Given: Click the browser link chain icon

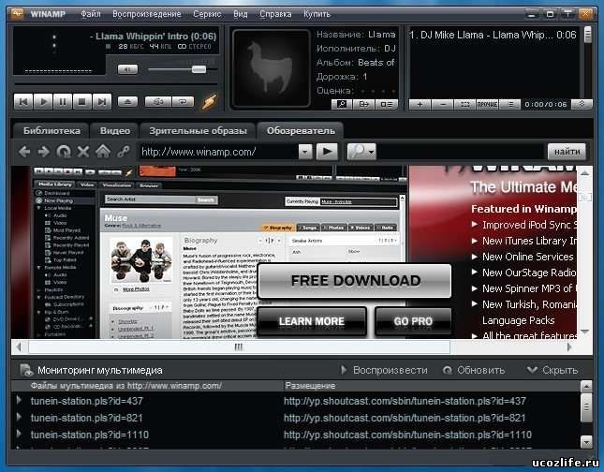Looking at the screenshot, I should pos(124,152).
